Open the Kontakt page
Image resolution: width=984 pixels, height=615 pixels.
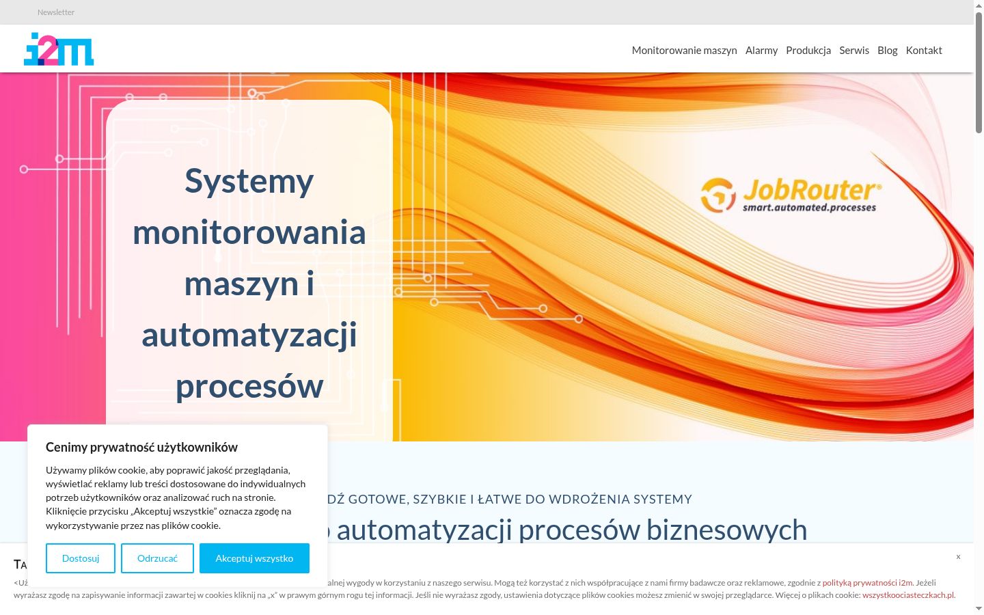(924, 50)
